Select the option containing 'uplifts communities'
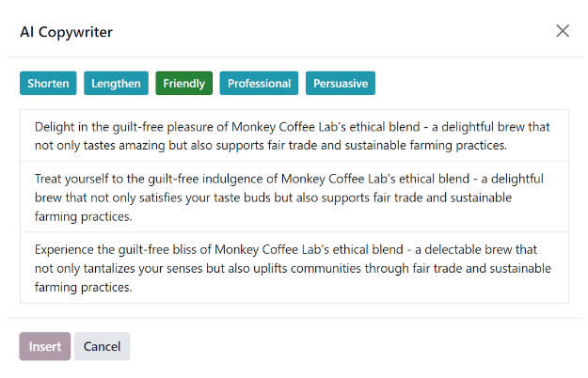Image resolution: width=588 pixels, height=378 pixels. tap(294, 268)
